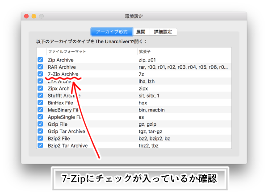Disable the Zipx Archive checkbox
This screenshot has height=194, width=268.
pyautogui.click(x=40, y=88)
